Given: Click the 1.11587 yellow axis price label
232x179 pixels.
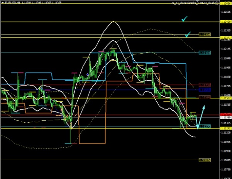Looking at the screenshot, I should point(225,98).
